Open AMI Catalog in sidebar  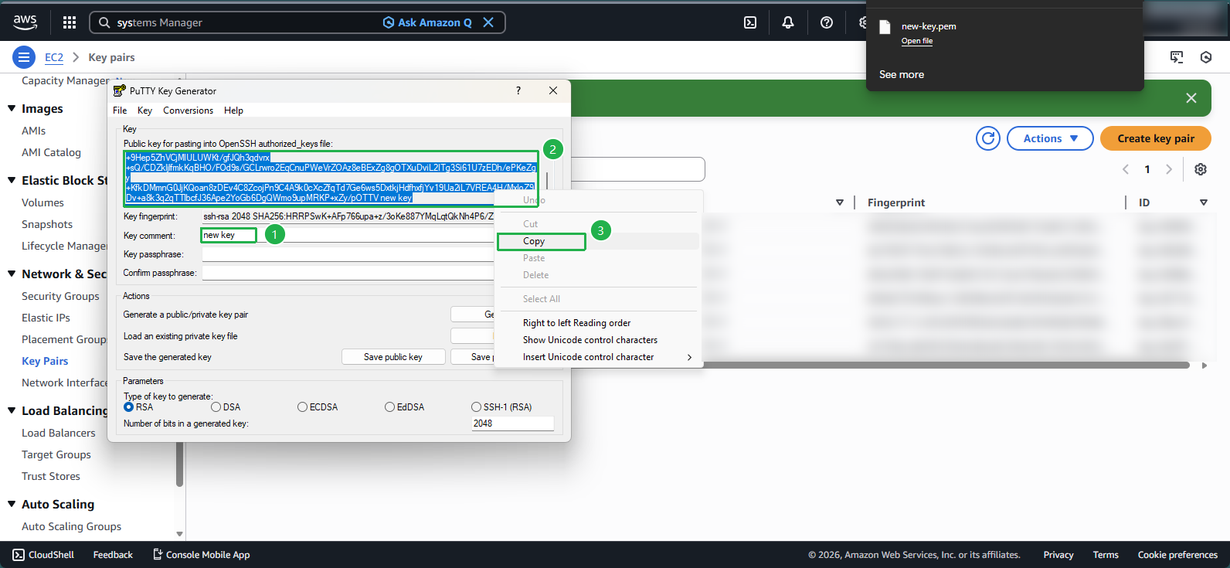pos(51,152)
